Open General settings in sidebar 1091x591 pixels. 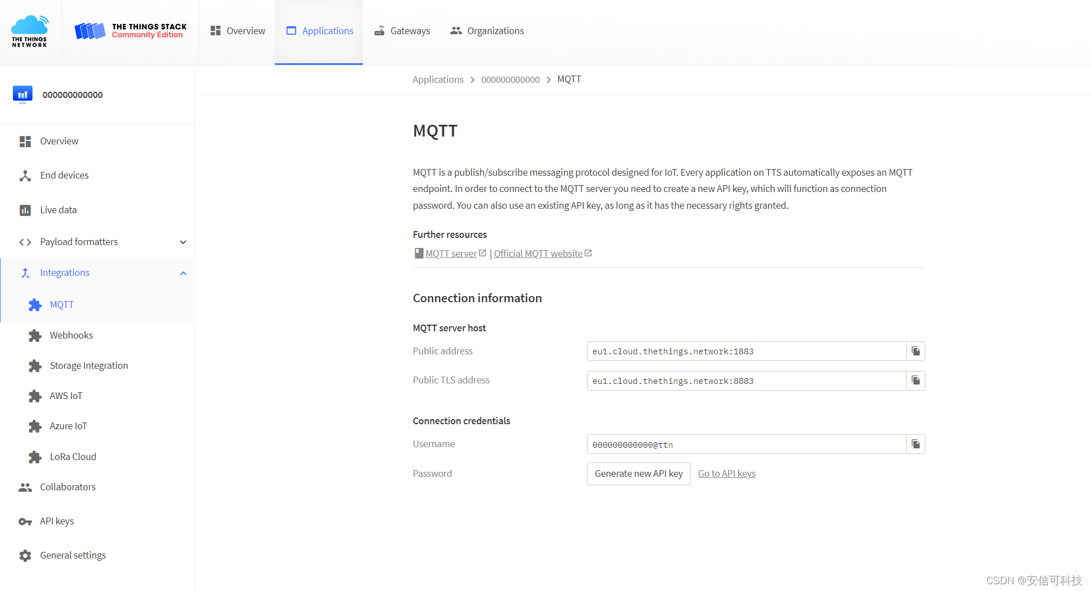click(97, 555)
